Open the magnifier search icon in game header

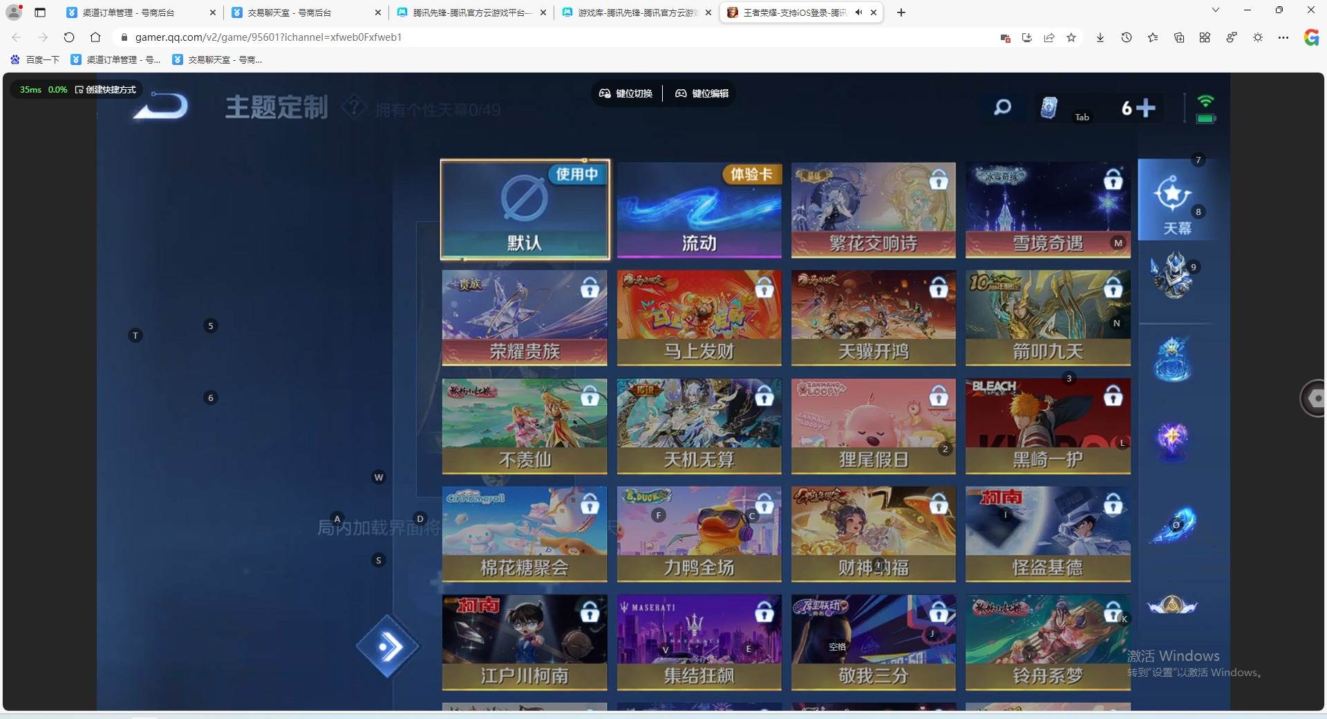(x=1002, y=107)
